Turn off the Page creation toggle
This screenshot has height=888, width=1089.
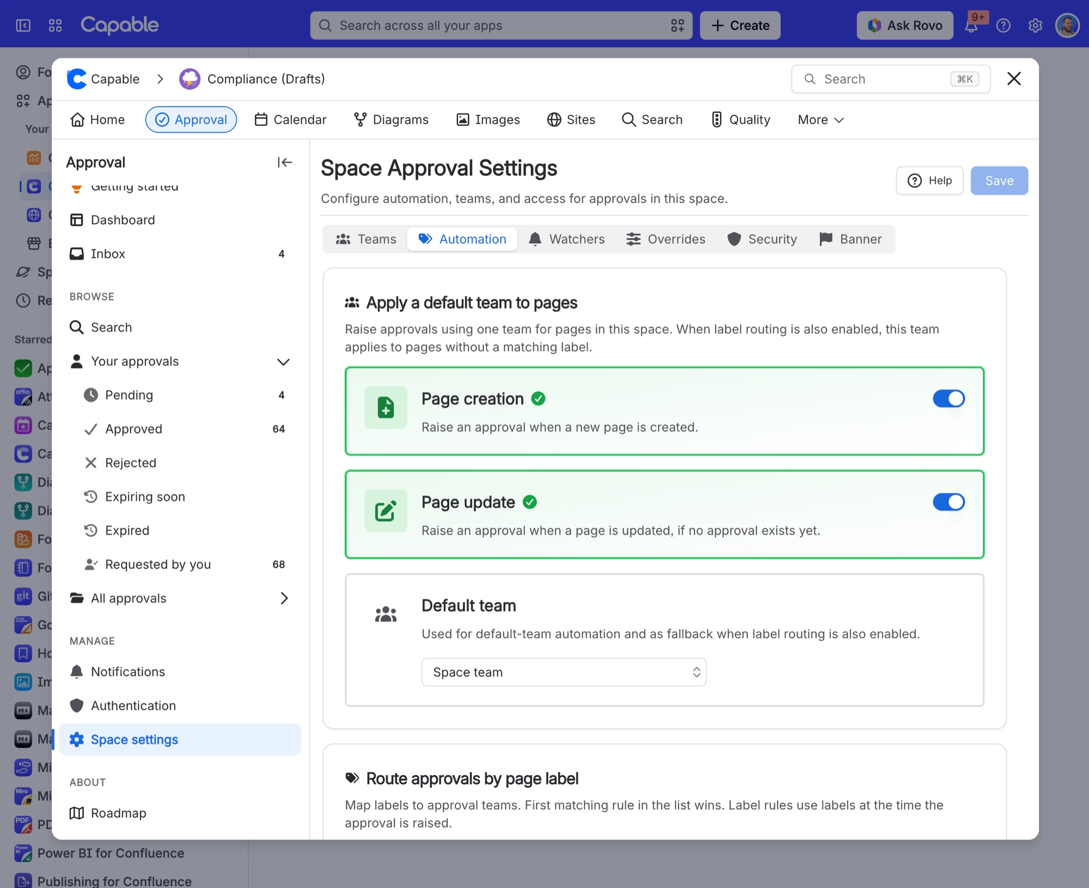[949, 399]
